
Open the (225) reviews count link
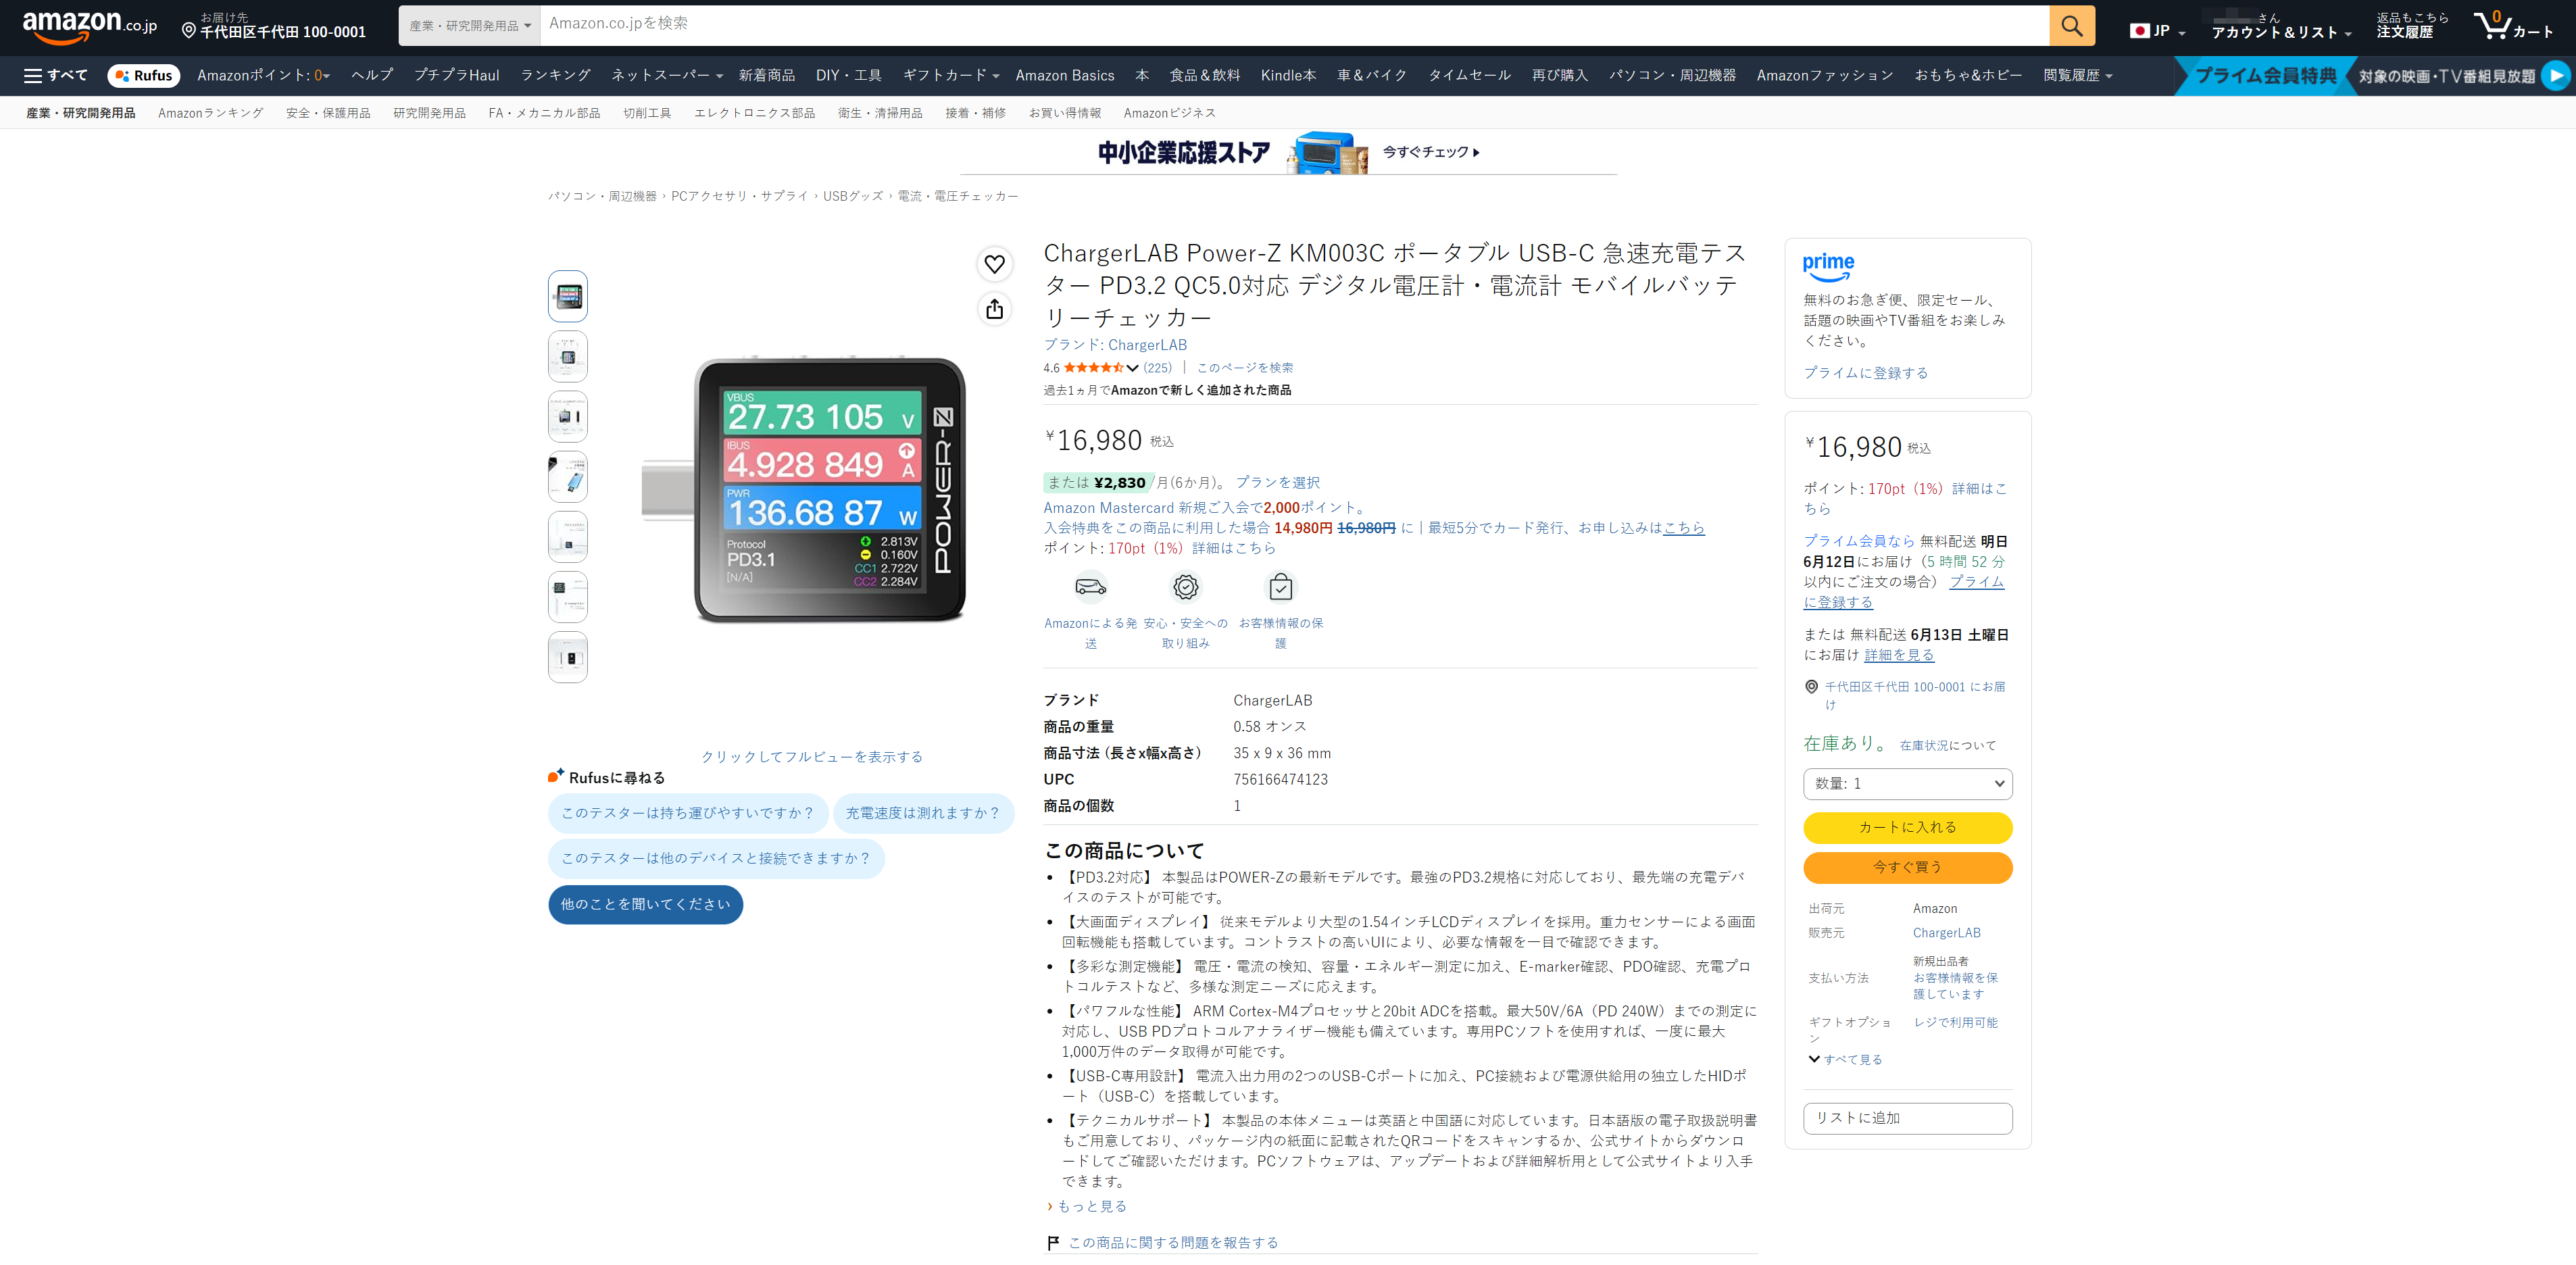click(x=1158, y=368)
